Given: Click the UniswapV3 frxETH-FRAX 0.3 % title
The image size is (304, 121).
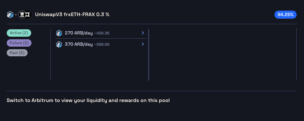Looking at the screenshot, I should (x=72, y=14).
